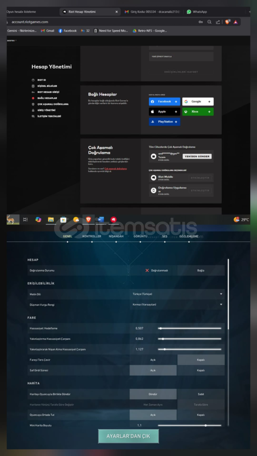Open the Çok aşamalı doğrulama info link
The image size is (257, 456).
pyautogui.click(x=115, y=168)
